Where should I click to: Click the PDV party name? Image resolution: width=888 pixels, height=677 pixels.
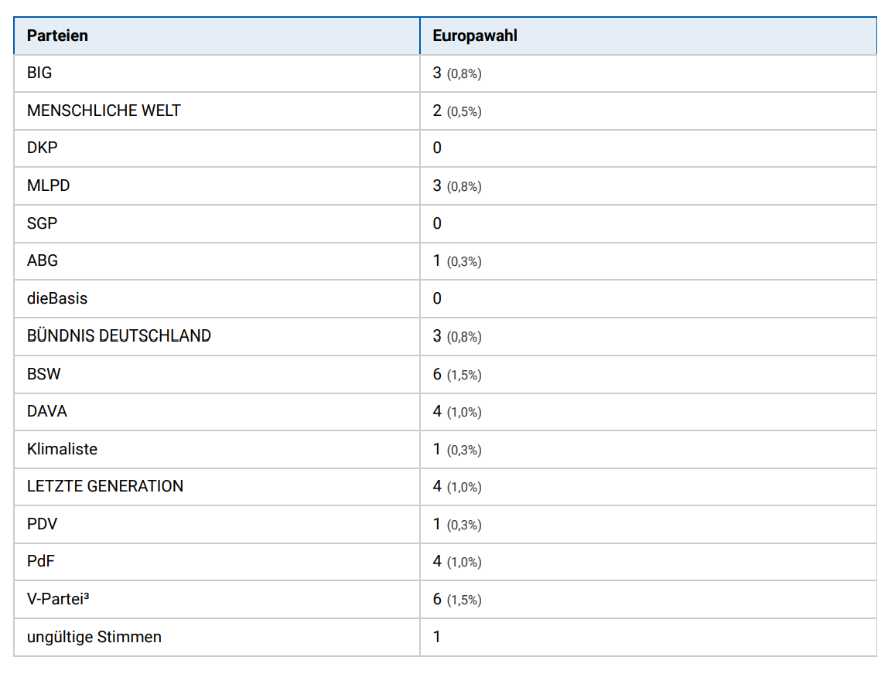click(x=42, y=524)
